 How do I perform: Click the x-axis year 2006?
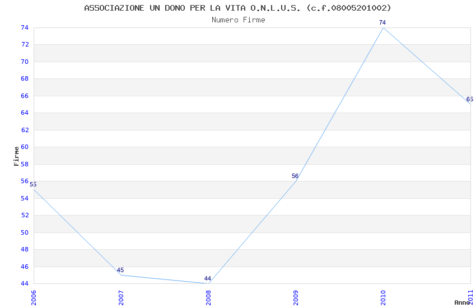[34, 298]
